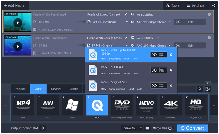Click Super Speed badge on MOV Original Size

[x=159, y=86]
